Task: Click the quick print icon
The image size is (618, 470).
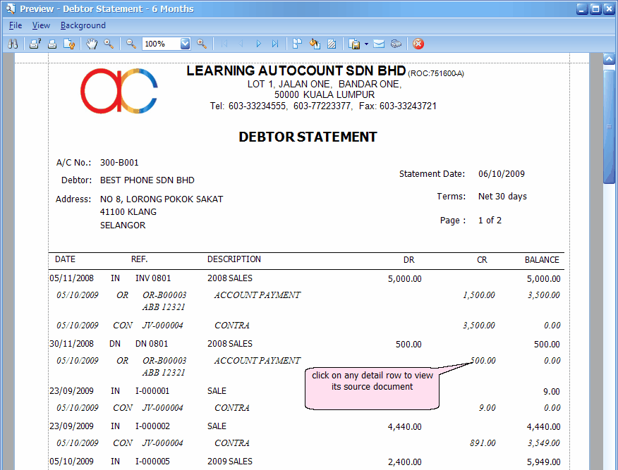Action: click(x=52, y=44)
